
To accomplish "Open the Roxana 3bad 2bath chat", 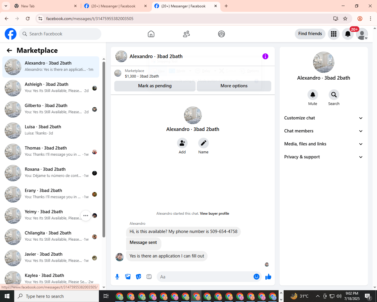I will tap(51, 173).
